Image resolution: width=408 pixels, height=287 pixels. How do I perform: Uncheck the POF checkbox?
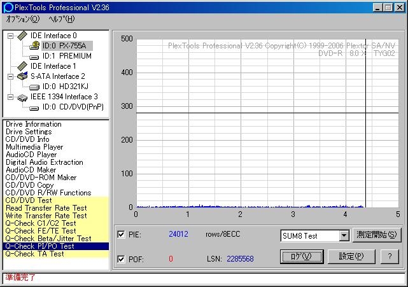(122, 259)
